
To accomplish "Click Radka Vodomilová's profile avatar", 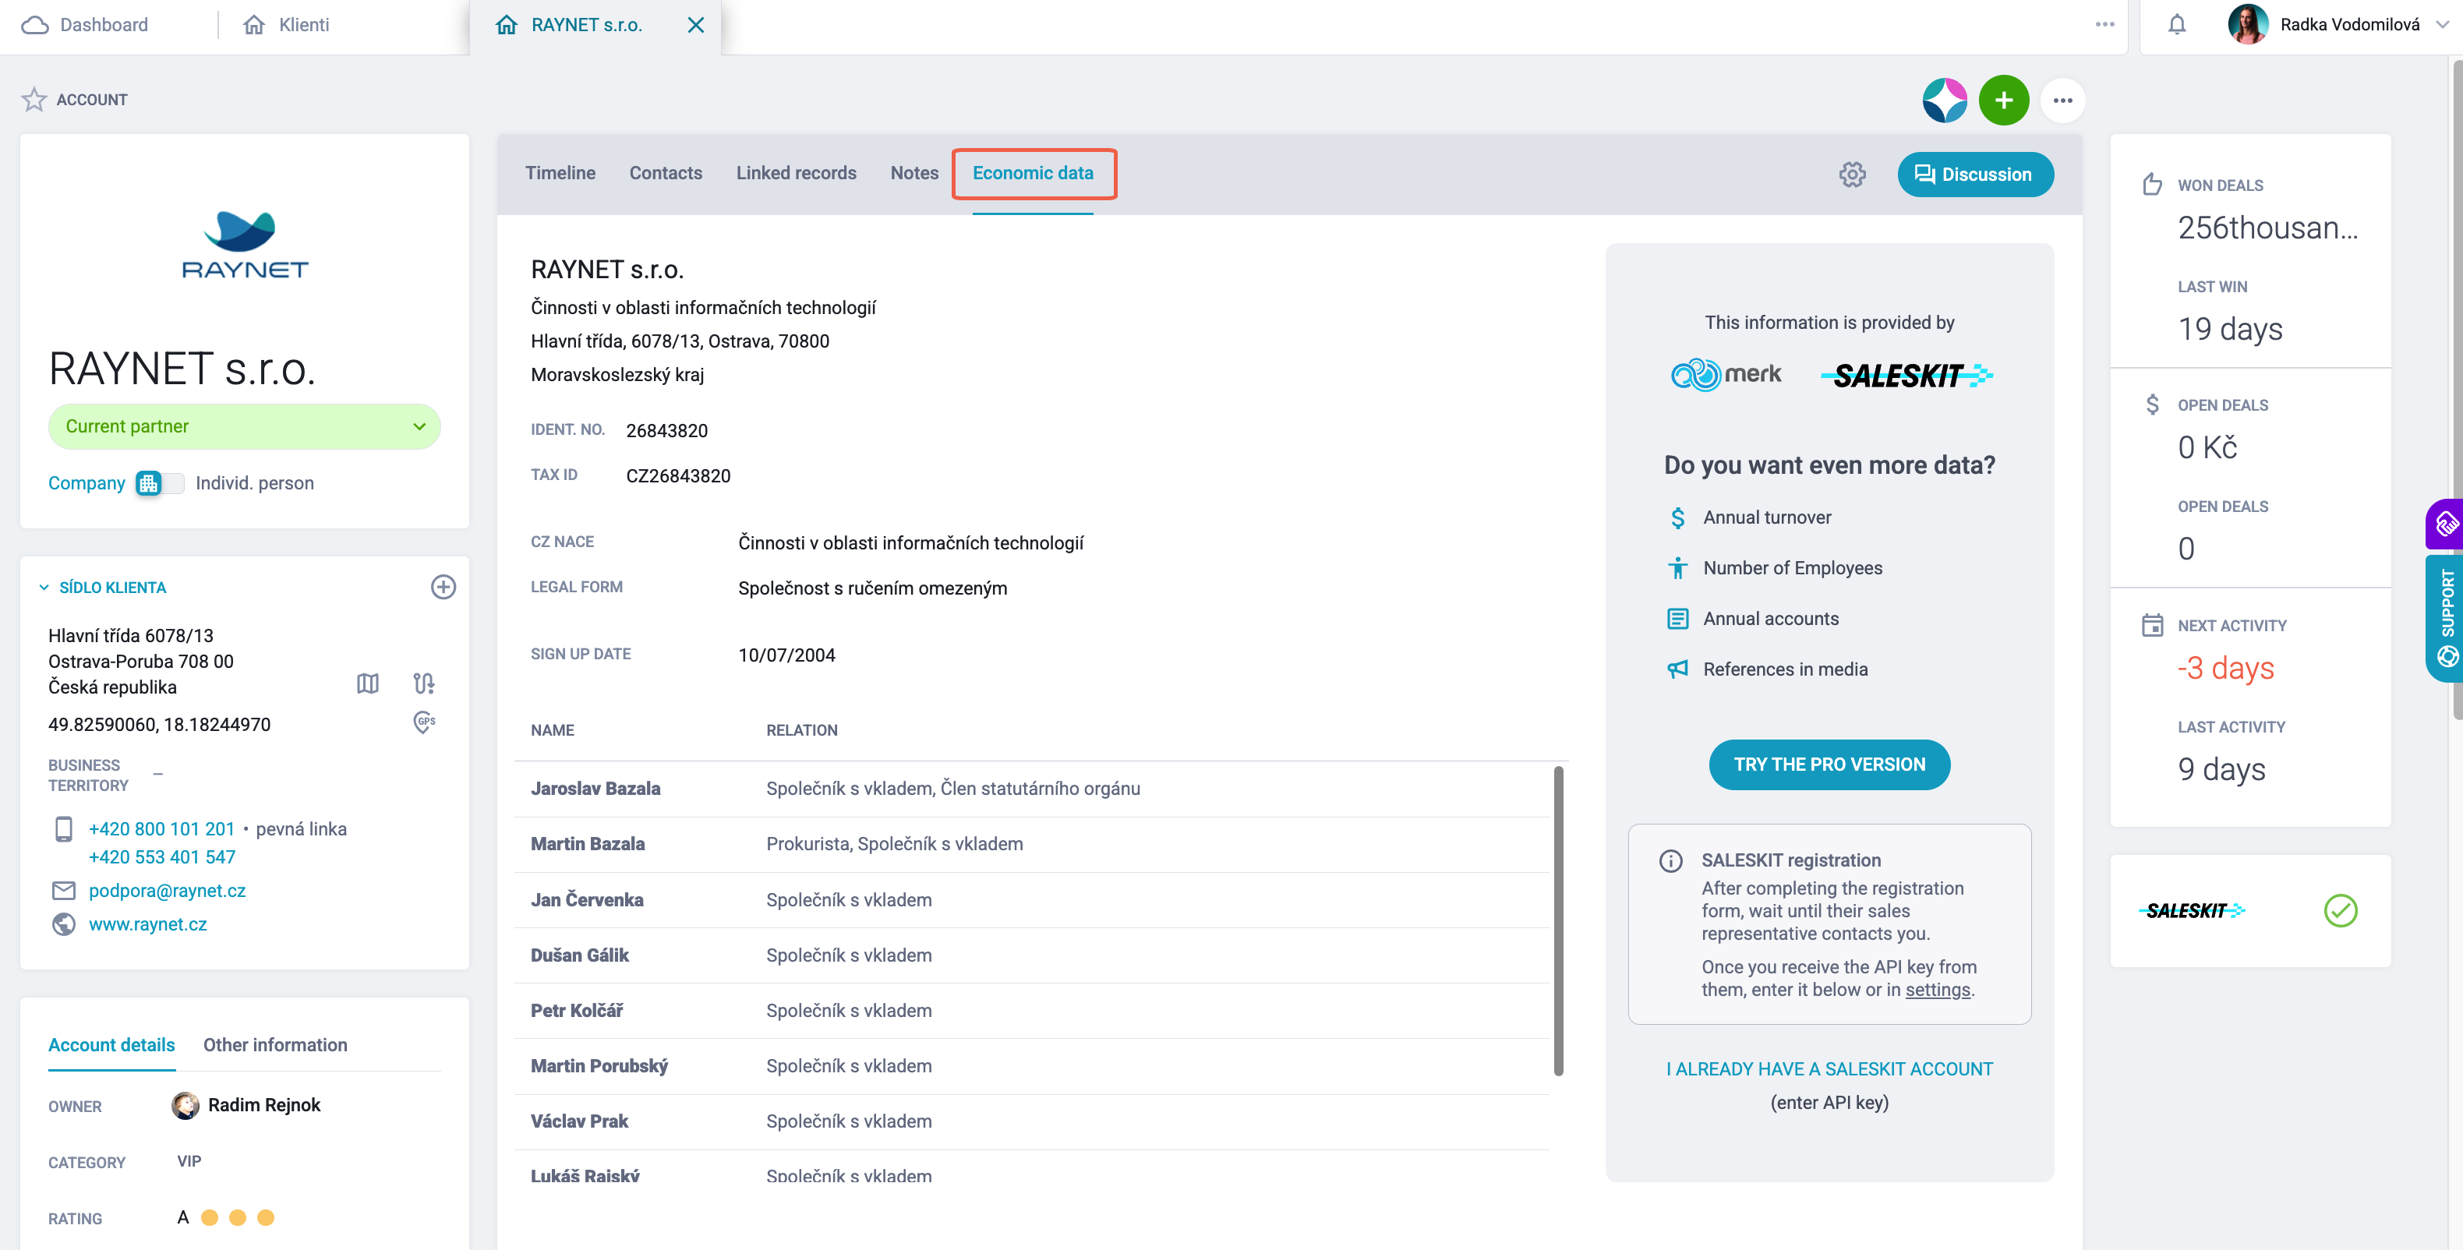I will coord(2248,25).
